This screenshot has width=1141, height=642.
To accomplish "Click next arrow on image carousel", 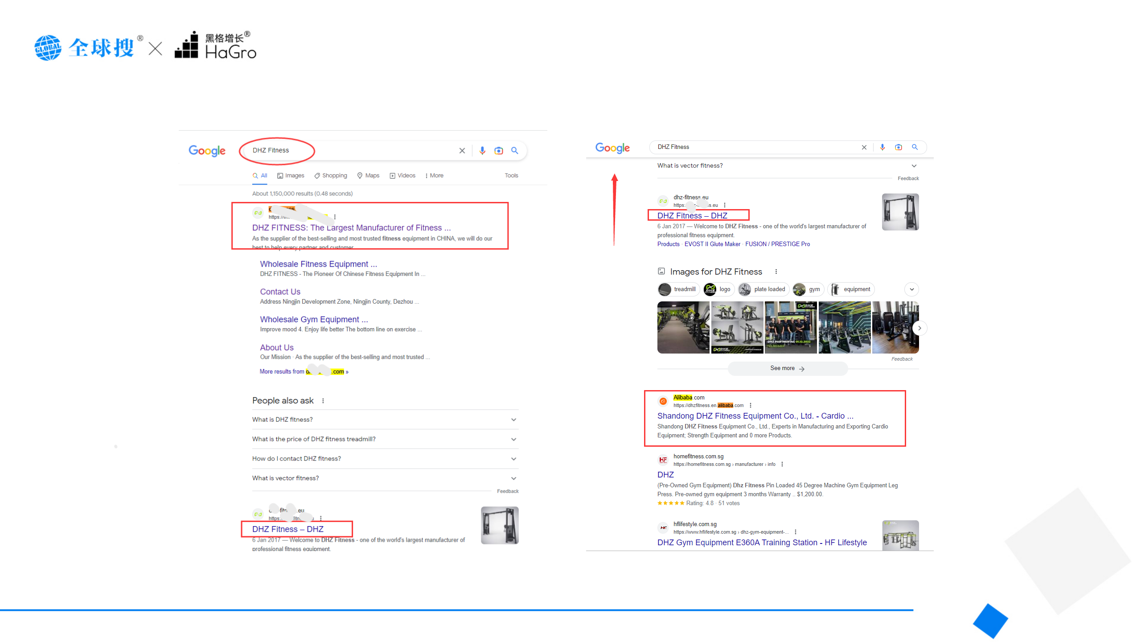I will click(919, 328).
